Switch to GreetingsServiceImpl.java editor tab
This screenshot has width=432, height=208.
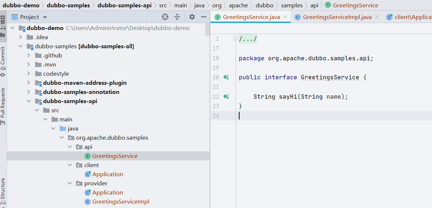point(337,17)
